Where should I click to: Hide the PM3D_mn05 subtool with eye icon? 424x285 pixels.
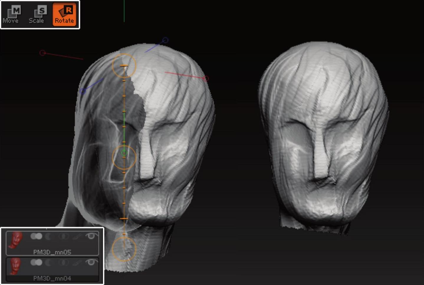pyautogui.click(x=91, y=236)
